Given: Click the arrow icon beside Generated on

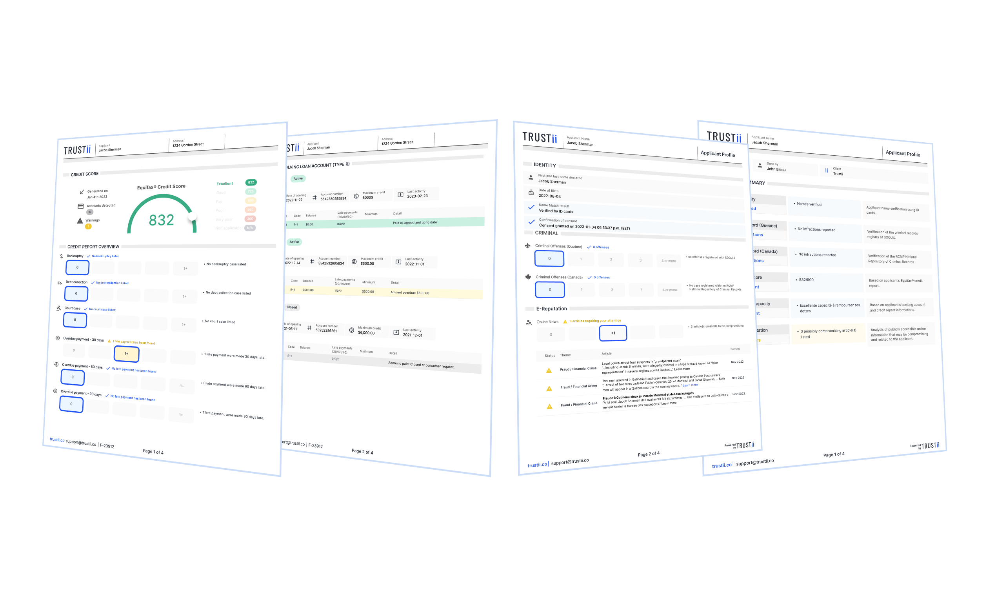Looking at the screenshot, I should point(82,192).
